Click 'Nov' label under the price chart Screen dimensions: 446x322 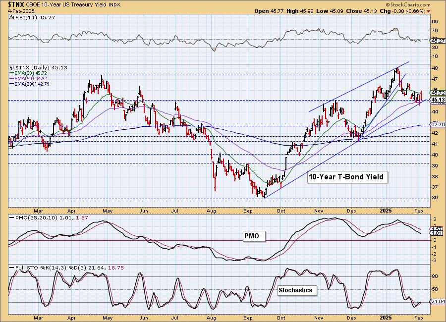pyautogui.click(x=319, y=211)
